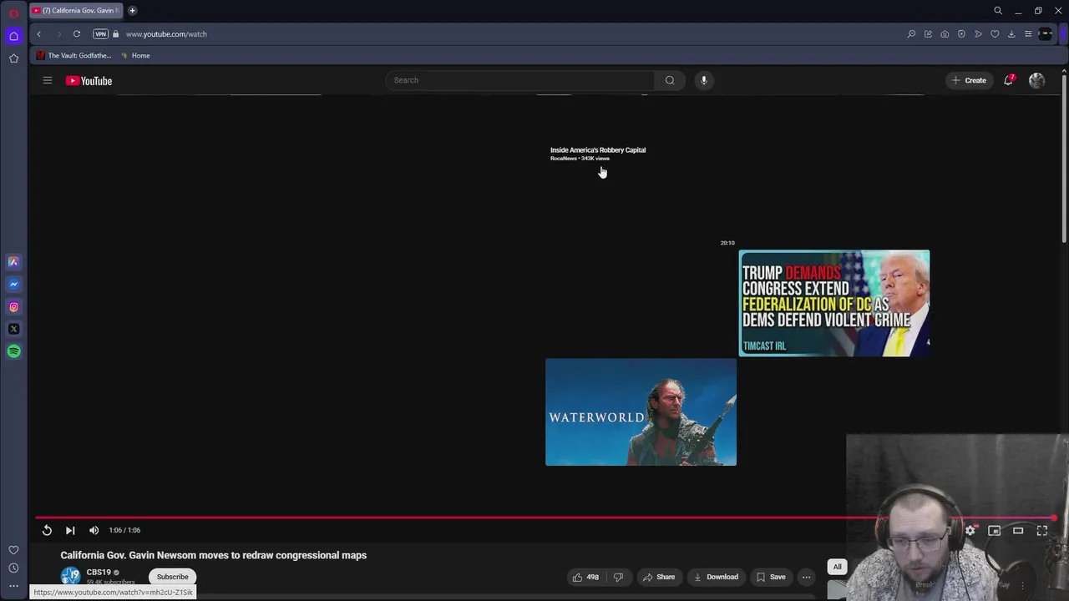Viewport: 1069px width, 601px height.
Task: Open Opera sidebar home icon
Action: (x=13, y=36)
